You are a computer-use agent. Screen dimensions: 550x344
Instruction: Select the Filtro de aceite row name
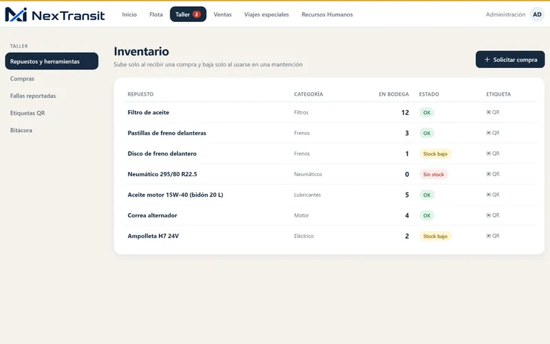(148, 112)
